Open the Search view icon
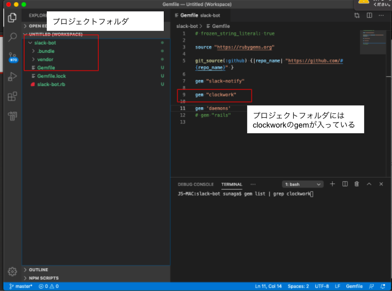The width and height of the screenshot is (392, 291). click(x=12, y=37)
